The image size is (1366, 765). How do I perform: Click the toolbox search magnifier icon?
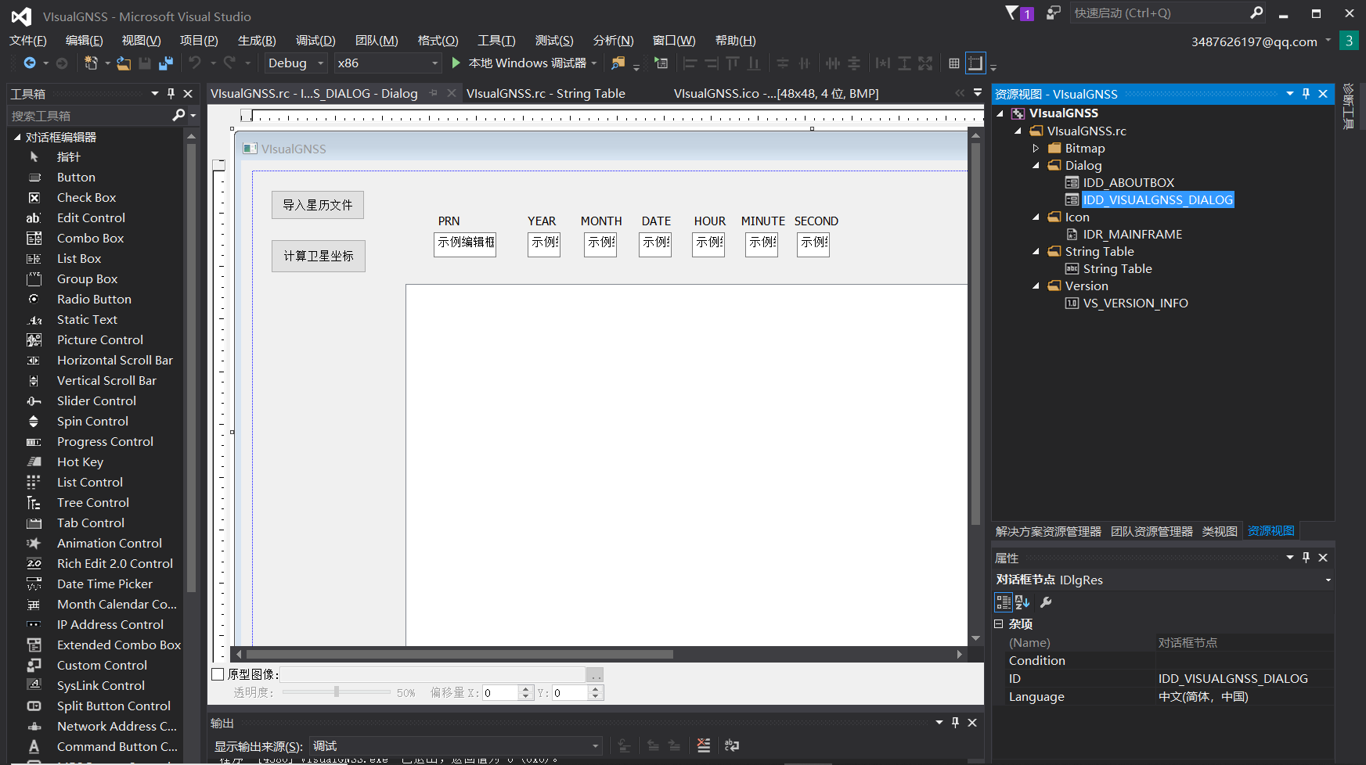[x=178, y=116]
